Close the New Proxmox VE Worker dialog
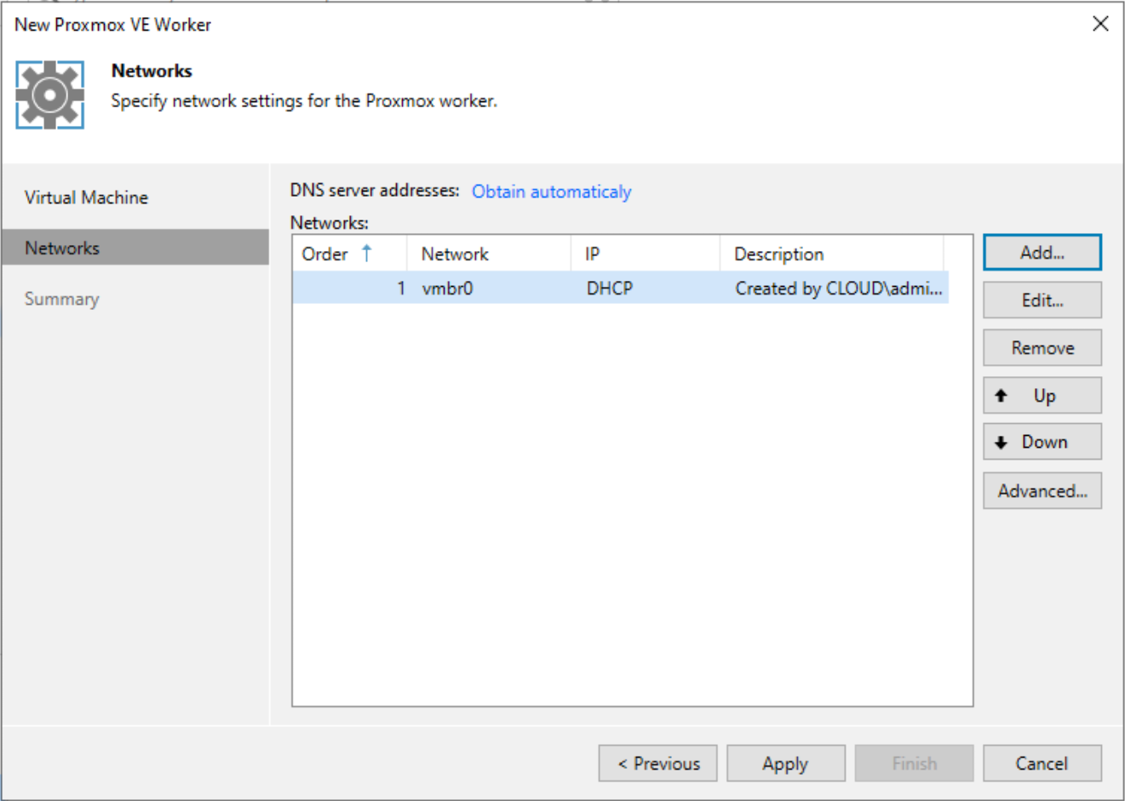Screen dimensions: 1125x801 tap(1100, 24)
